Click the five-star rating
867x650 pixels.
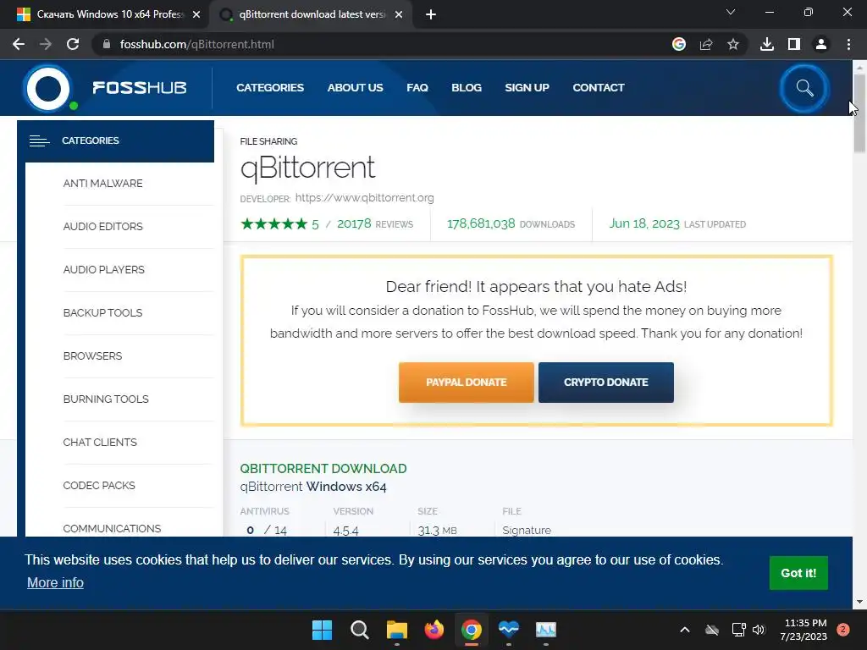pyautogui.click(x=273, y=223)
